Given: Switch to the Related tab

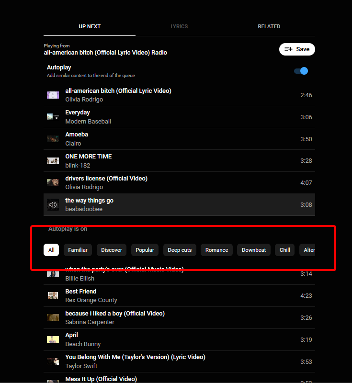Looking at the screenshot, I should click(x=269, y=26).
